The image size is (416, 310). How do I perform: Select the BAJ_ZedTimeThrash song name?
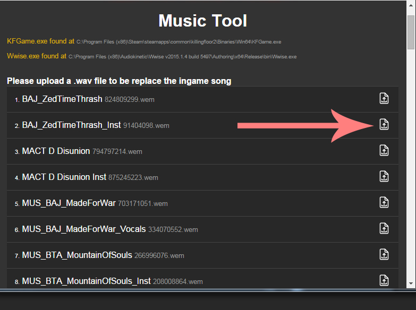tap(62, 99)
